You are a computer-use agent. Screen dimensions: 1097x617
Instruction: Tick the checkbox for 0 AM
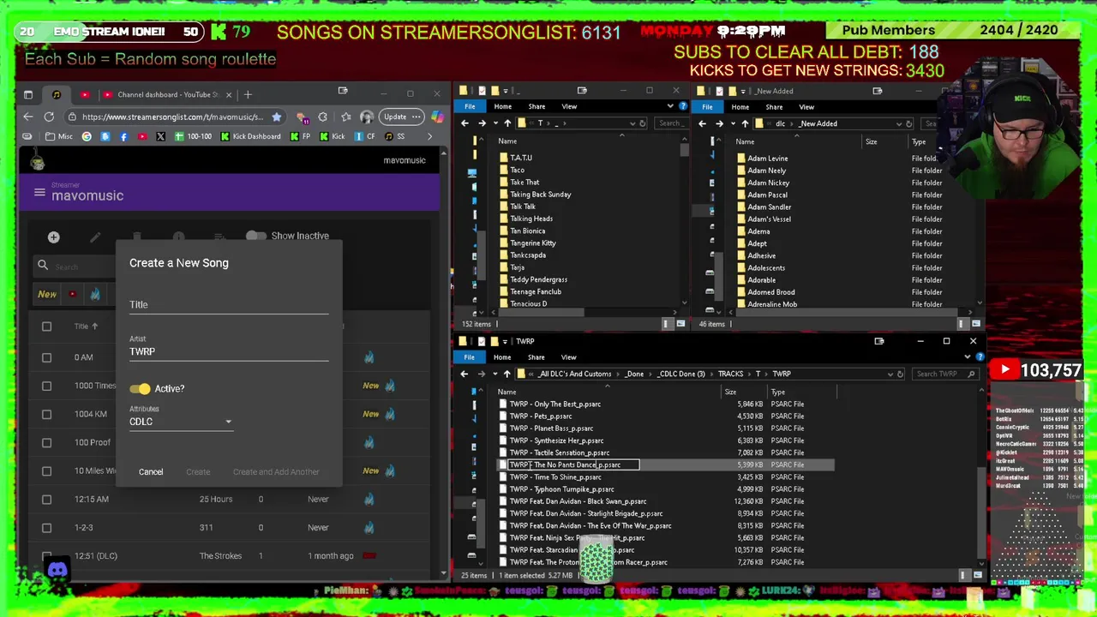coord(46,357)
